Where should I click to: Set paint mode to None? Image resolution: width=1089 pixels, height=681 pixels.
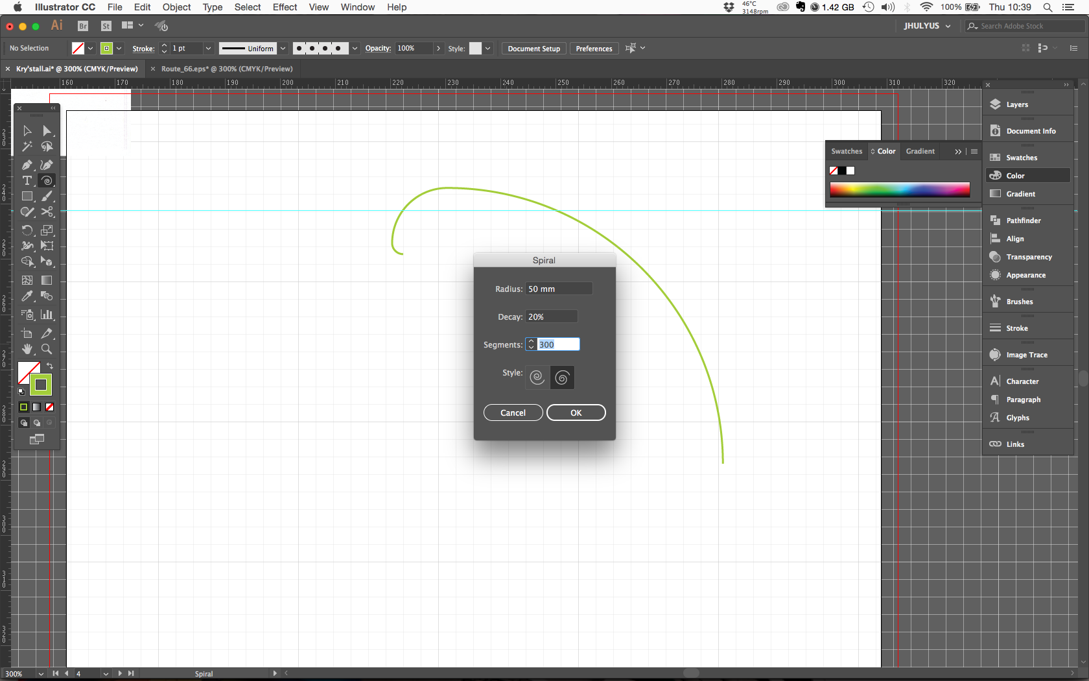[x=50, y=407]
